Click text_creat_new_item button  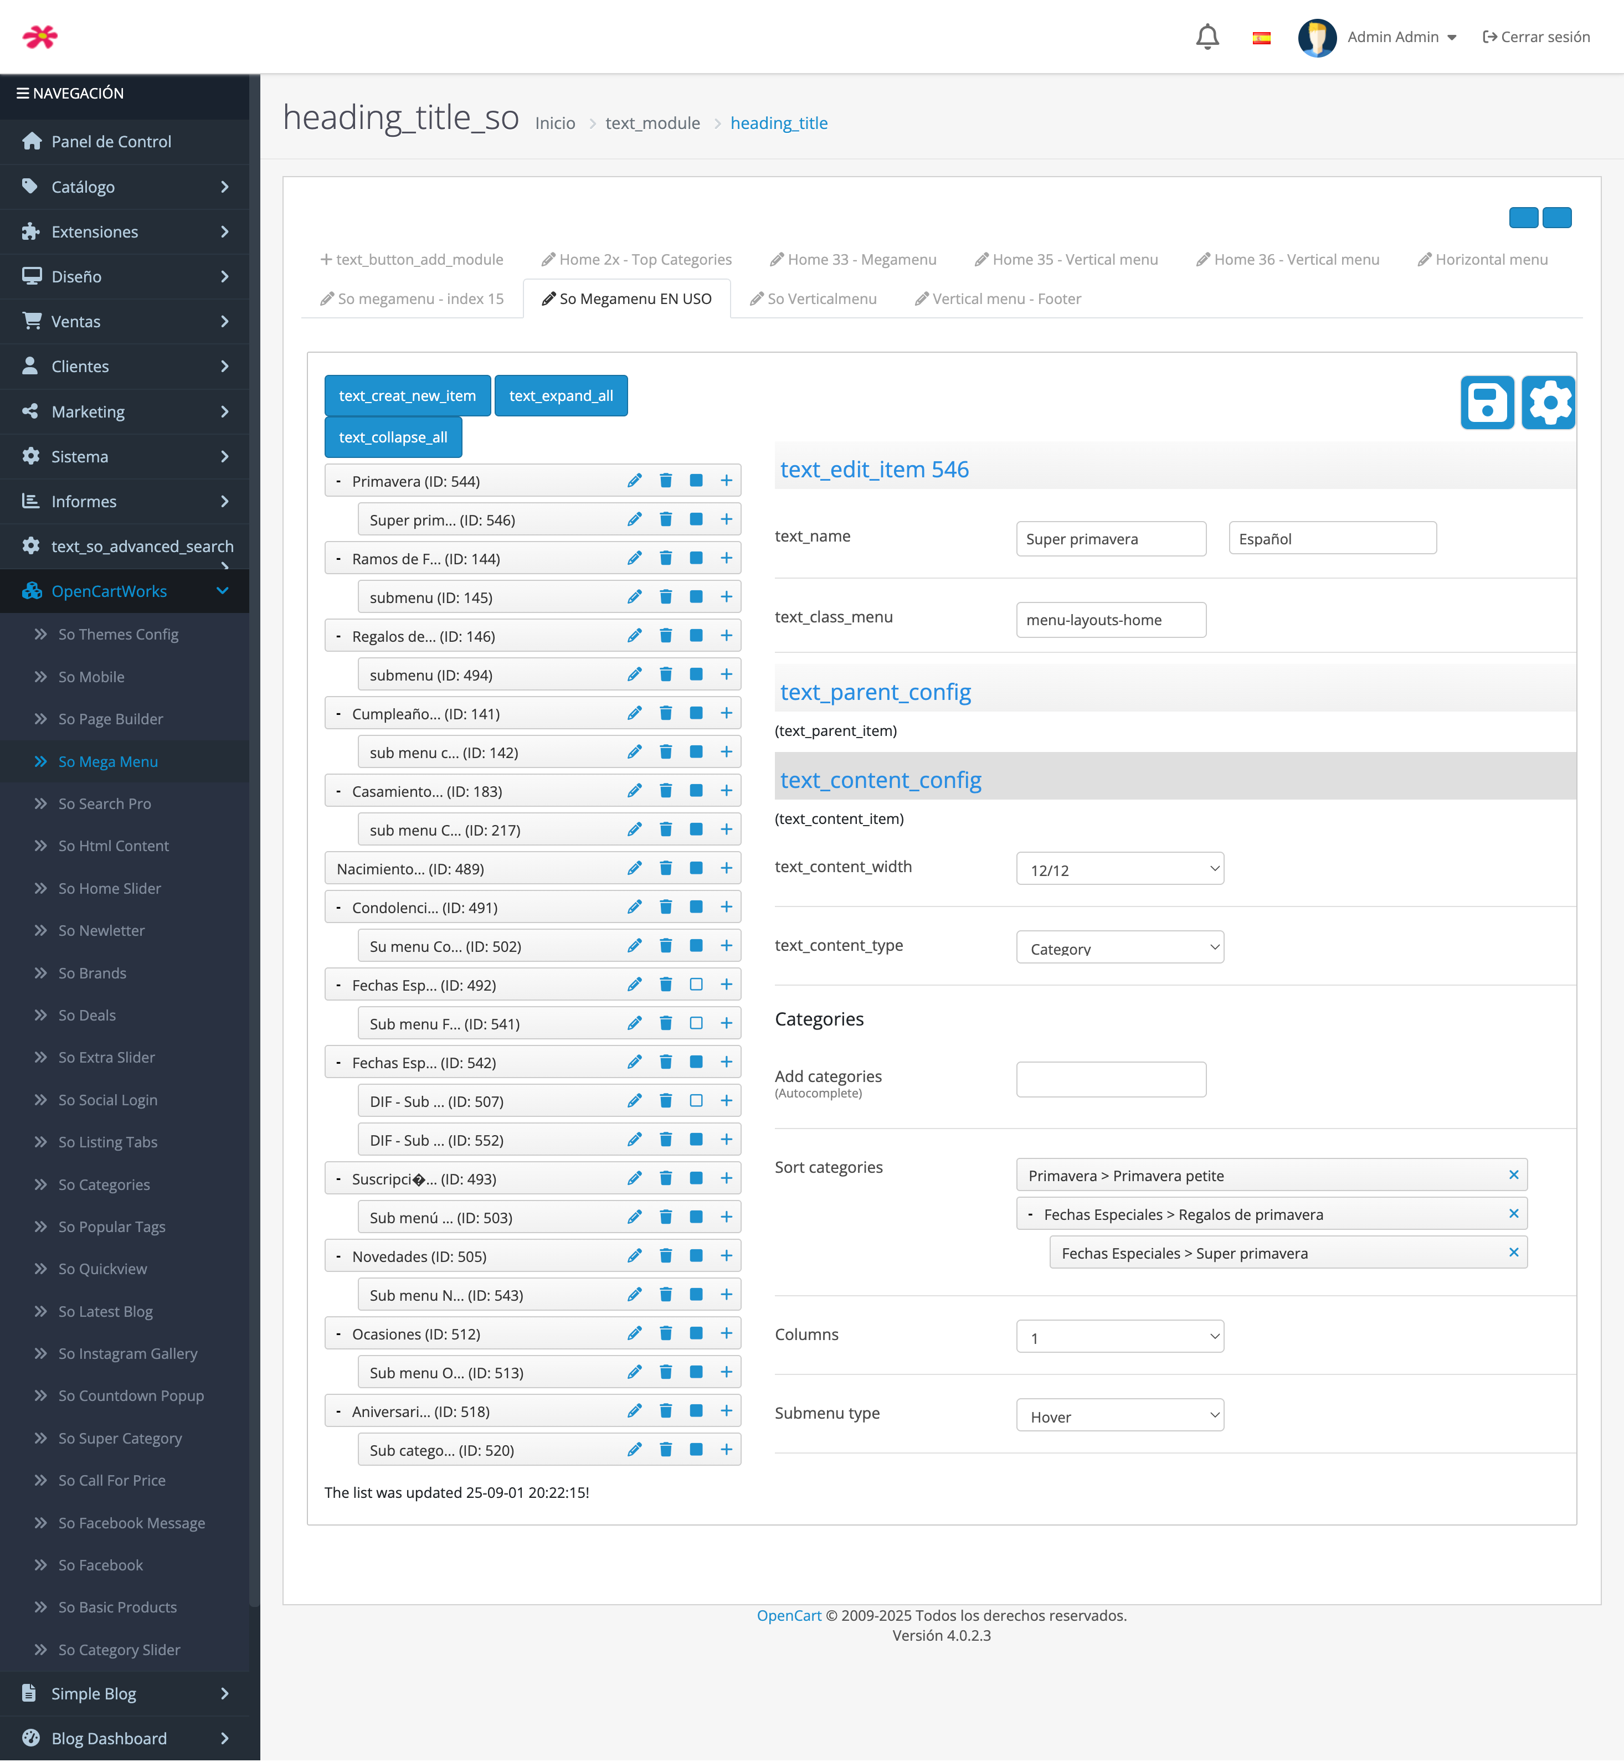coord(407,396)
